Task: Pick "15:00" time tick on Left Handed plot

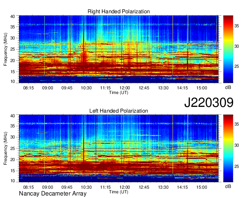Action: pyautogui.click(x=202, y=187)
